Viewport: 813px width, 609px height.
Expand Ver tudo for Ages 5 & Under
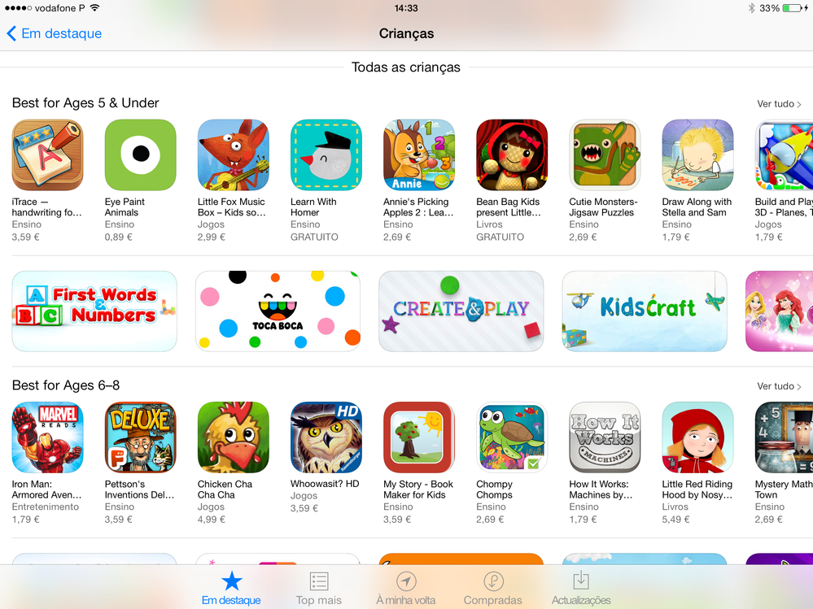point(779,103)
